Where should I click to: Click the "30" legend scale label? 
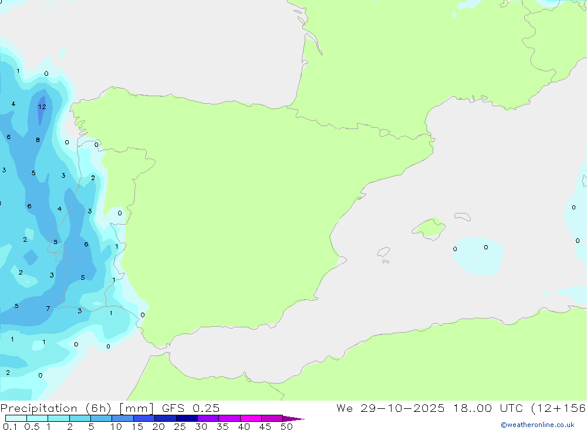201,426
